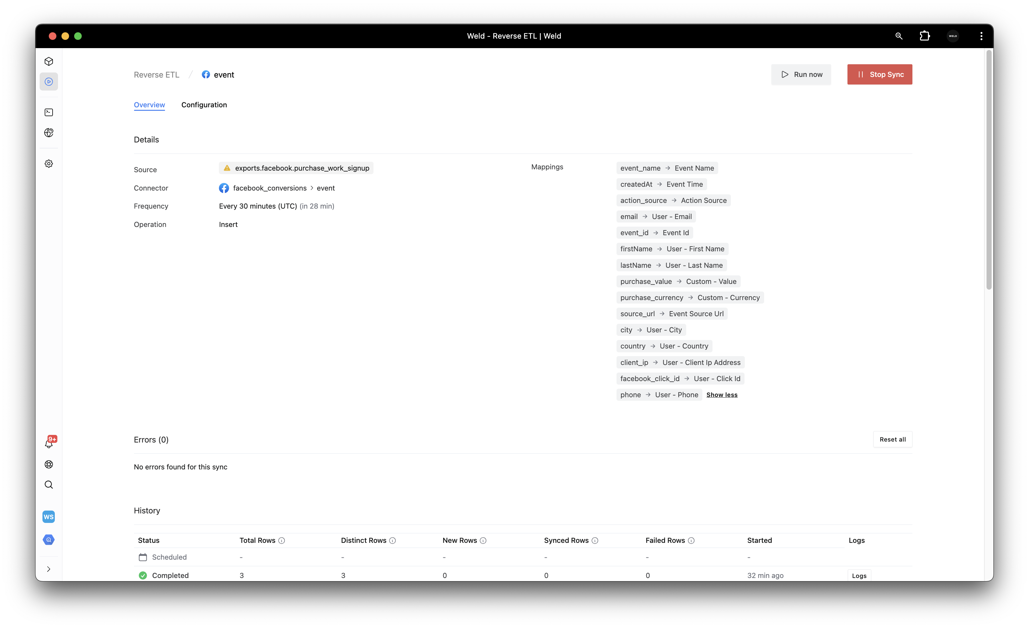Expand the sidebar with the chevron arrow

coord(49,569)
